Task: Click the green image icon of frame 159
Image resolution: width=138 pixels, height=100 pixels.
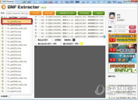Action: pyautogui.click(x=36, y=23)
